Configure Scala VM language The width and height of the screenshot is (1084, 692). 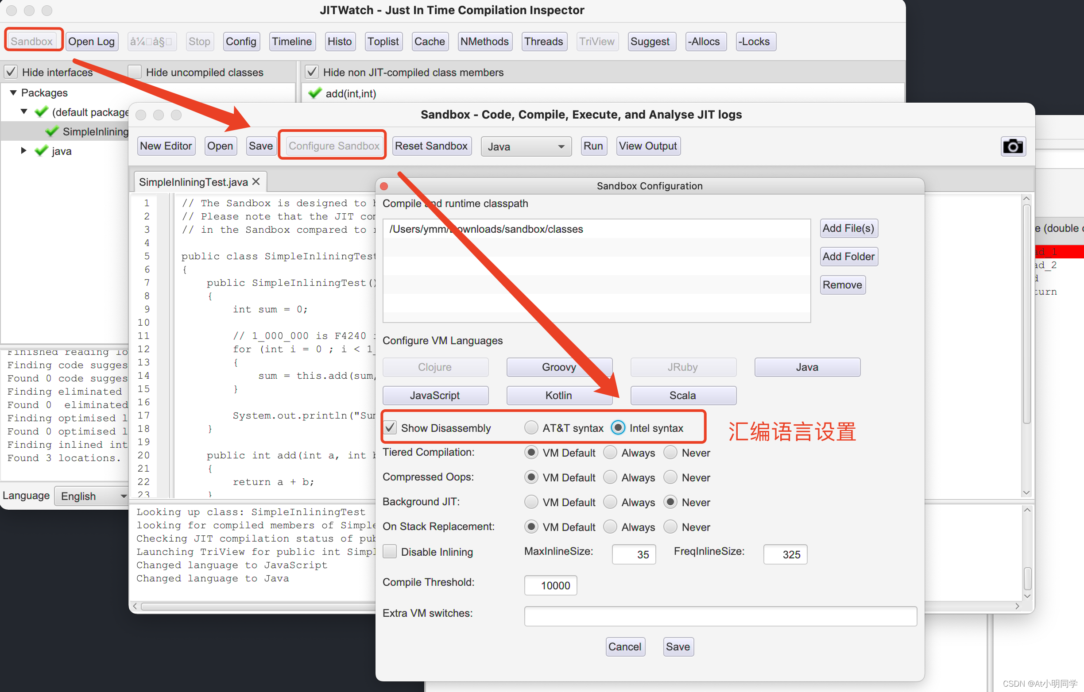click(x=683, y=395)
